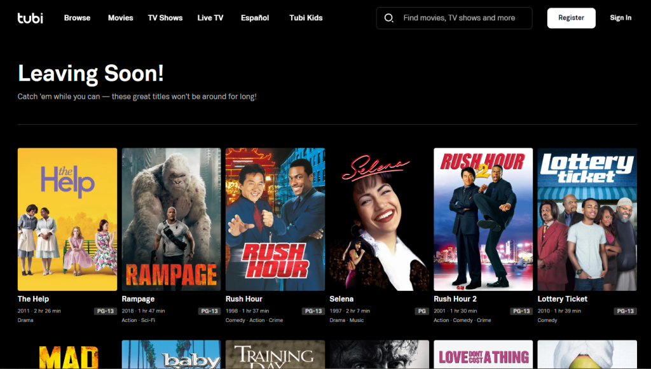Click the Tubi logo

pos(31,18)
